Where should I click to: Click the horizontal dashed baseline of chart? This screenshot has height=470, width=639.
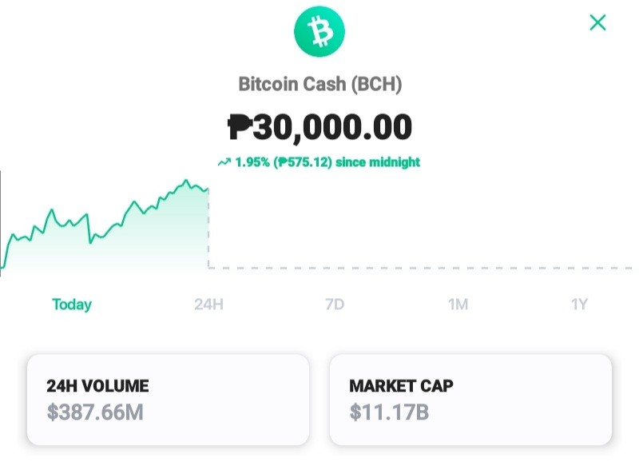coord(420,268)
